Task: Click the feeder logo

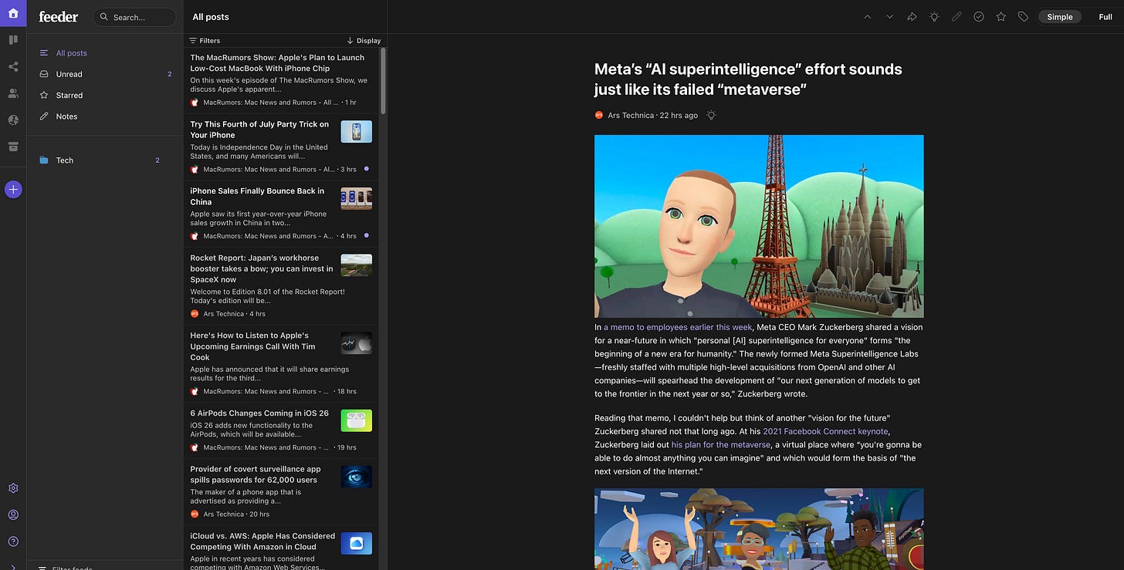Action: (x=59, y=16)
